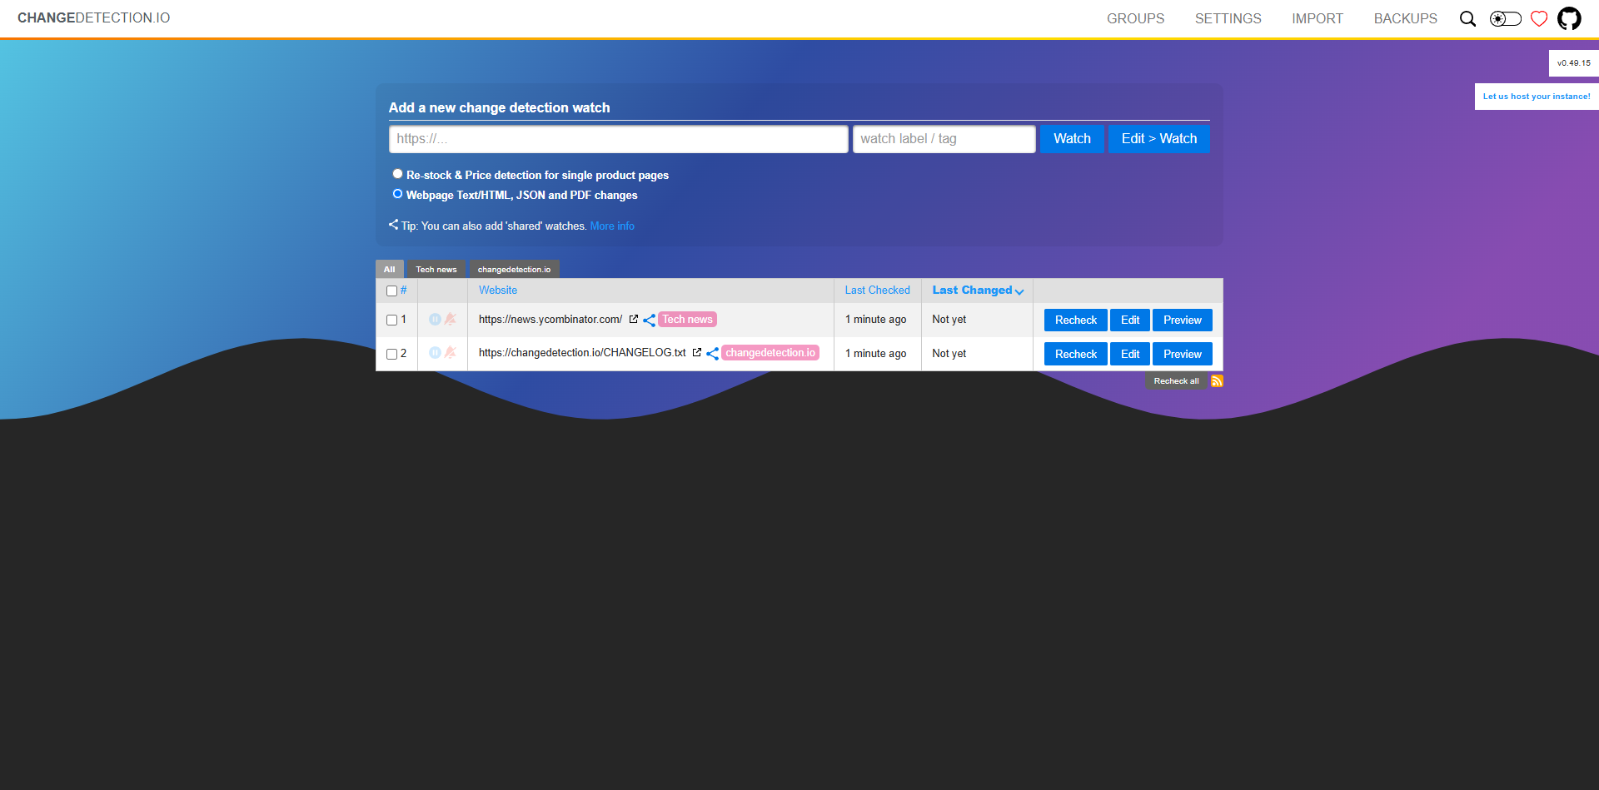Sort by Last Checked column header
1599x790 pixels.
[x=877, y=291]
